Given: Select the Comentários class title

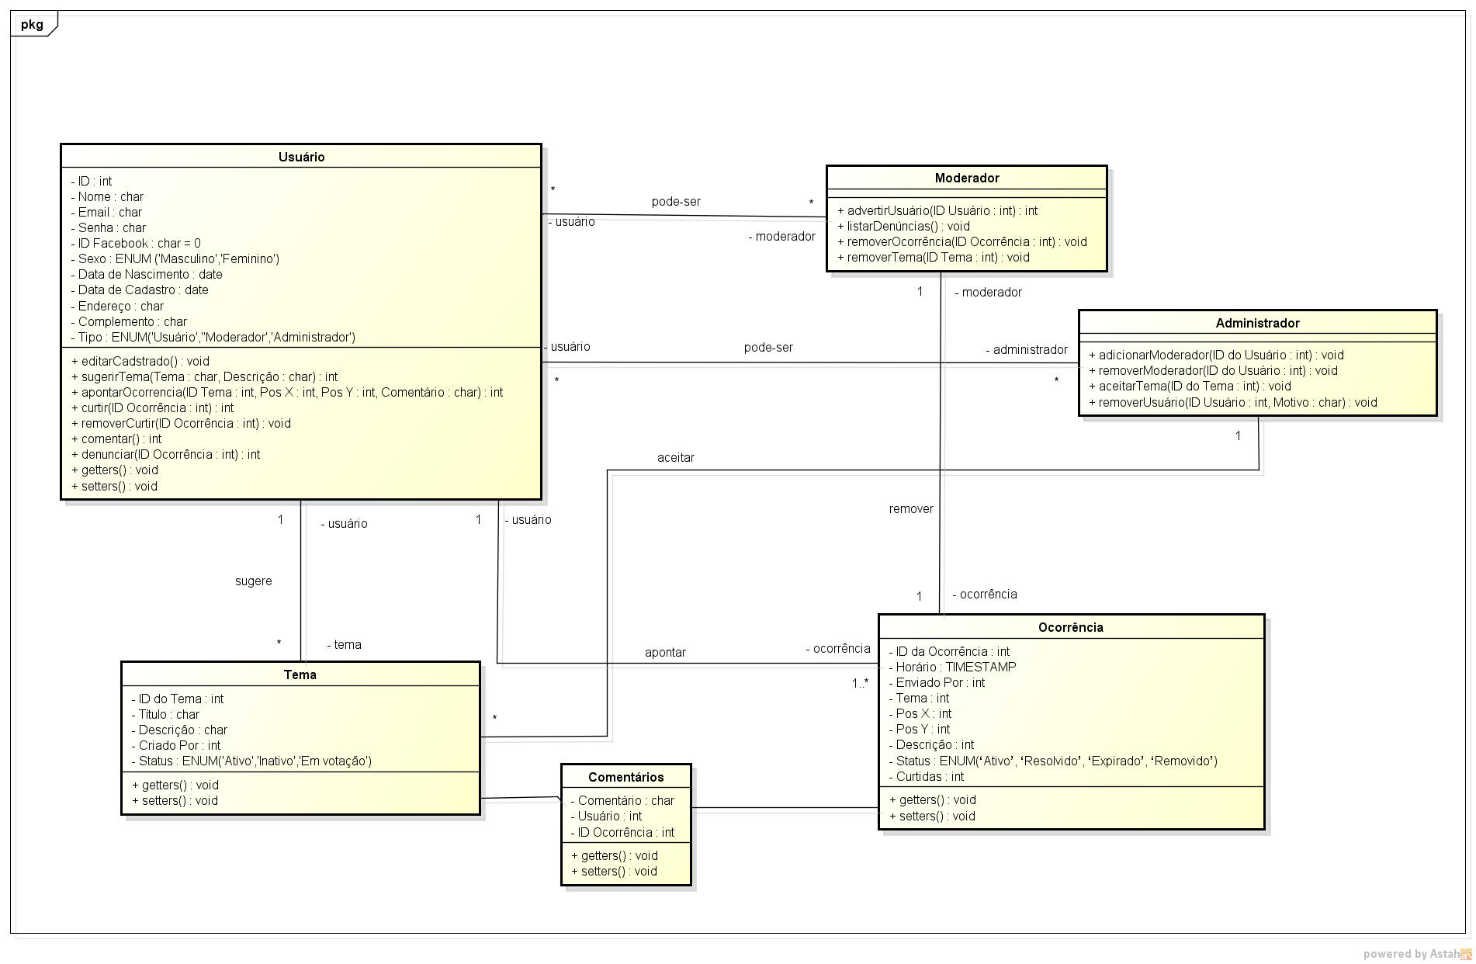Looking at the screenshot, I should click(625, 777).
